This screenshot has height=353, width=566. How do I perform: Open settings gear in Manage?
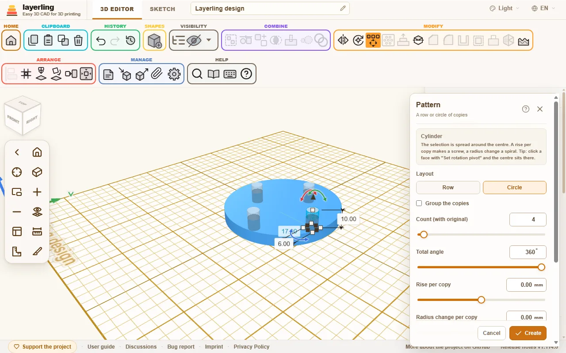coord(174,74)
